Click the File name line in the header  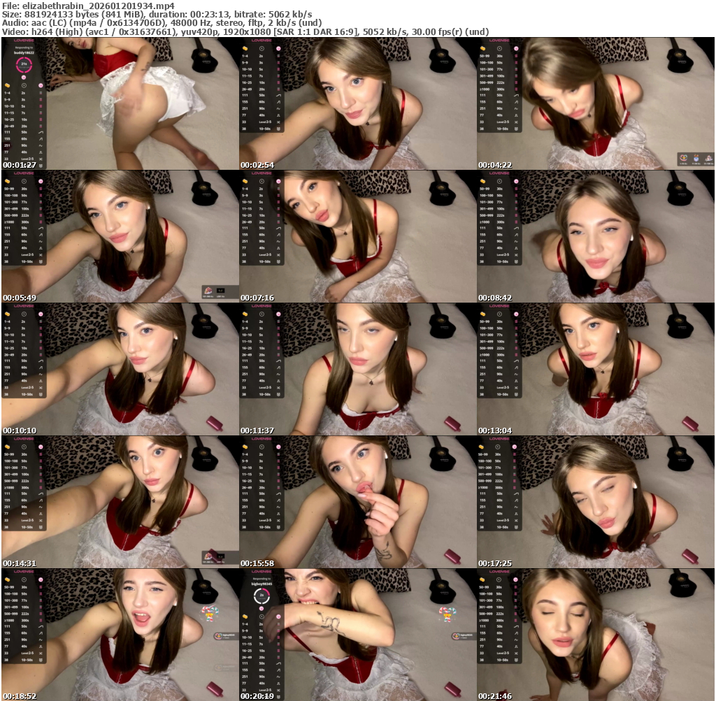point(88,6)
